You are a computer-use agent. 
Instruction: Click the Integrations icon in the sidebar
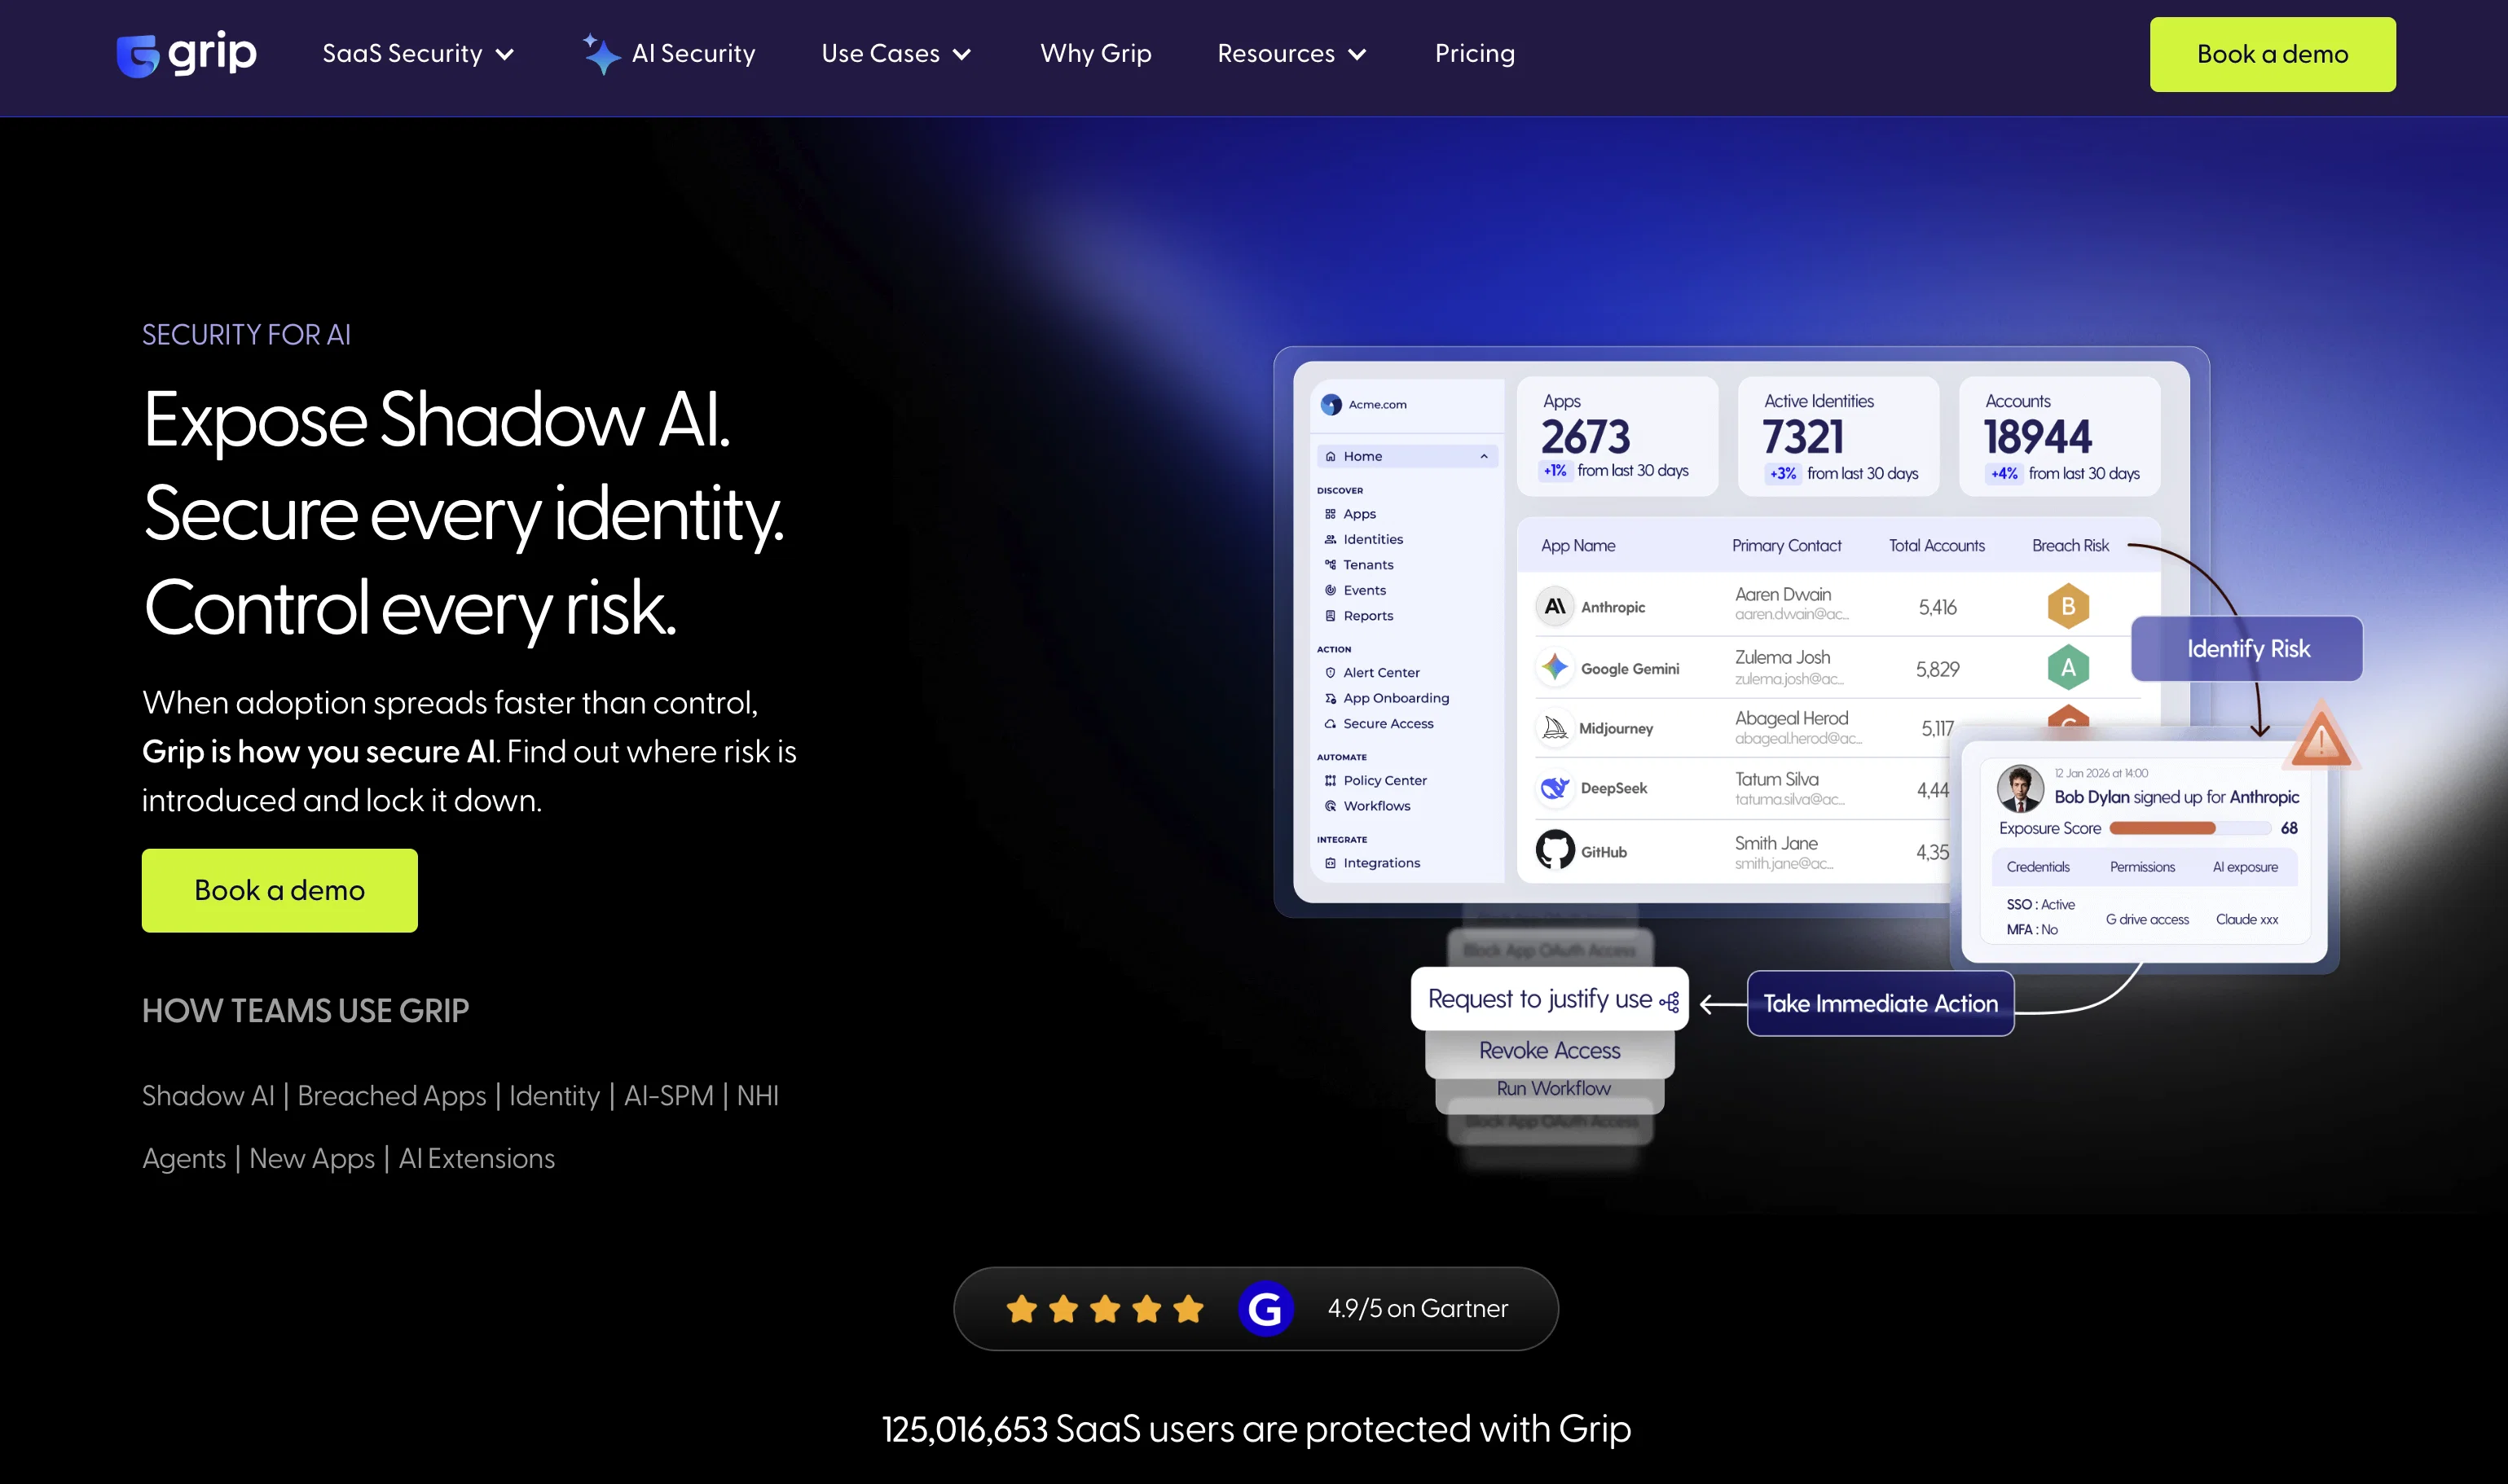tap(1331, 863)
